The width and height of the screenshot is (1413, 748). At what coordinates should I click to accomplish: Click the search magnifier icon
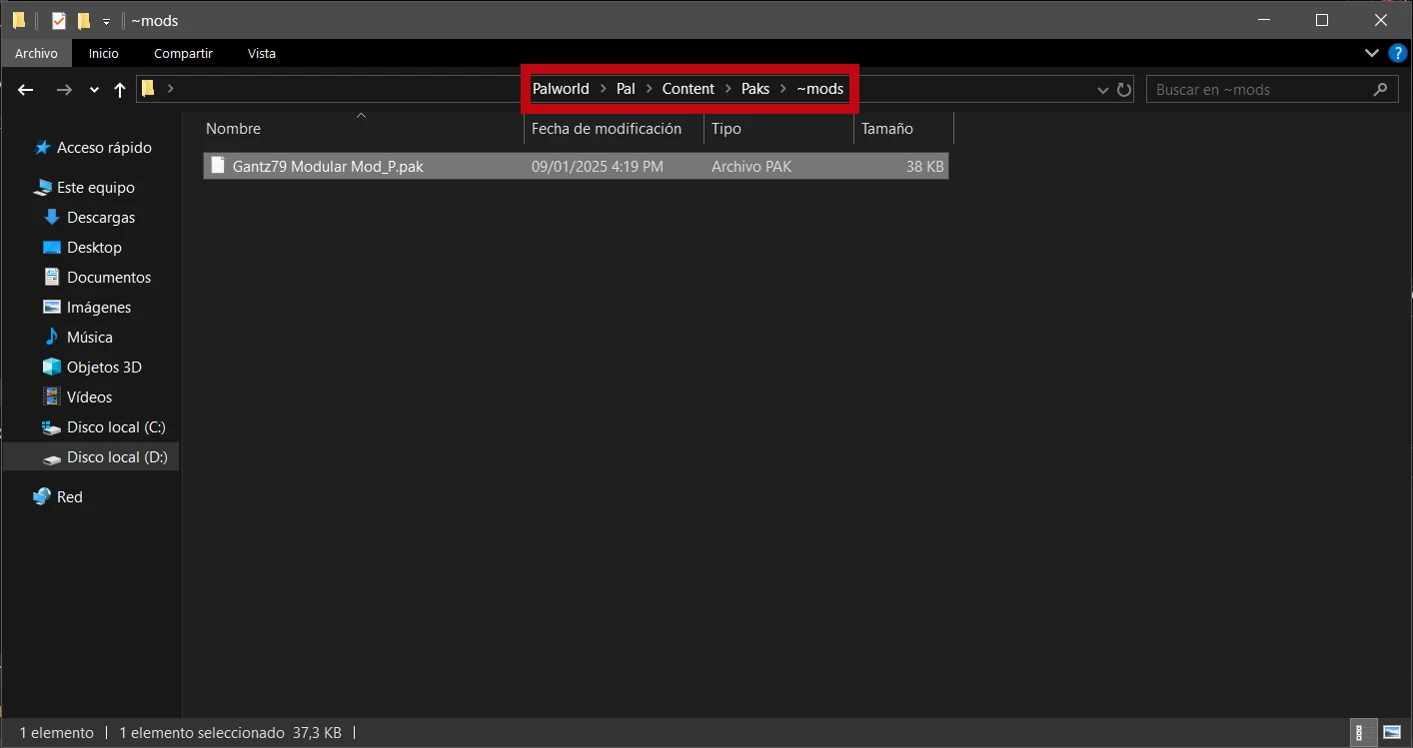(1380, 89)
